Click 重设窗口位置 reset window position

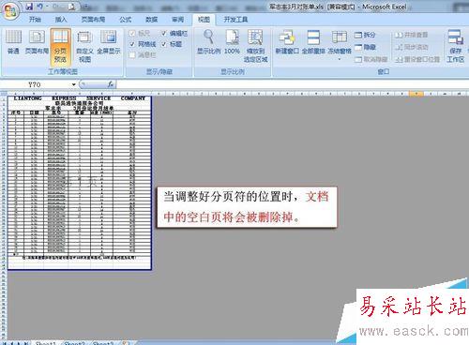click(x=417, y=59)
